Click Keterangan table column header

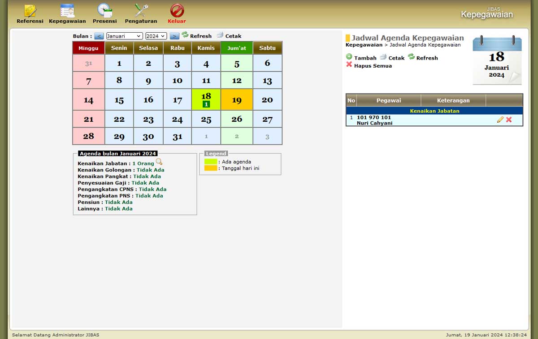click(x=453, y=100)
